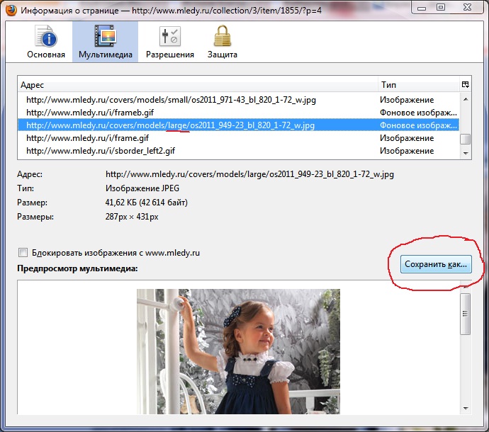Sort list by Адрес column header

point(198,85)
